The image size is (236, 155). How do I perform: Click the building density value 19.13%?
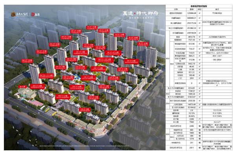click(192, 113)
